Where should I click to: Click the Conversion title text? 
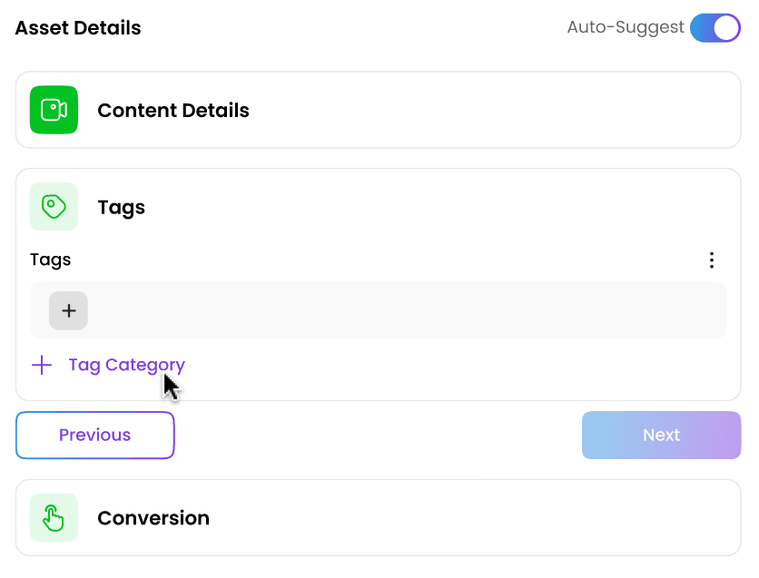pos(153,518)
